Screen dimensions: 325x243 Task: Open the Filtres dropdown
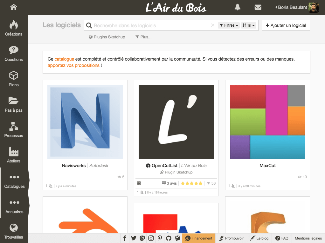tap(229, 25)
